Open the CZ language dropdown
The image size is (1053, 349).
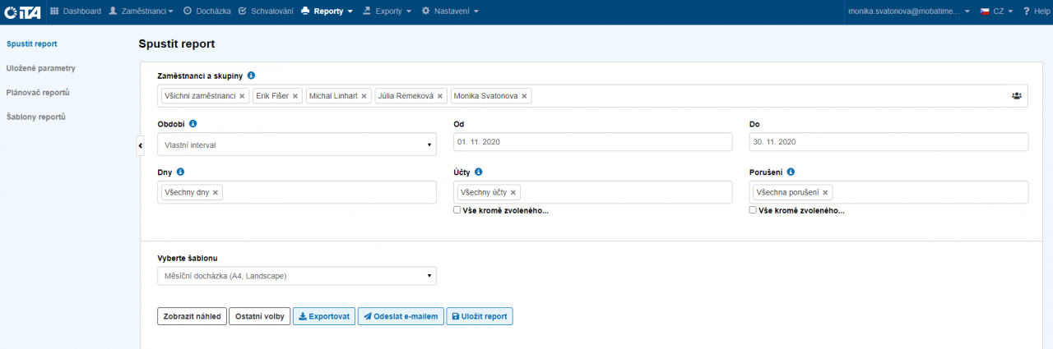tap(995, 11)
